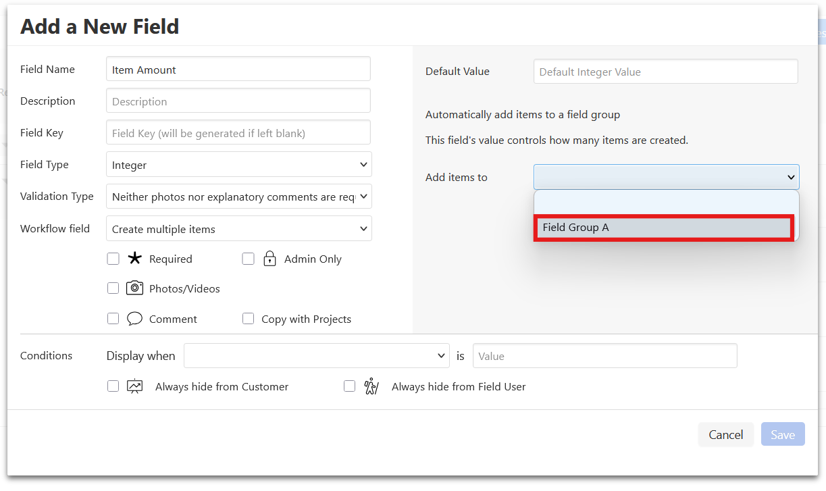The image size is (826, 491).
Task: Expand the Validation Type dropdown
Action: coord(238,197)
